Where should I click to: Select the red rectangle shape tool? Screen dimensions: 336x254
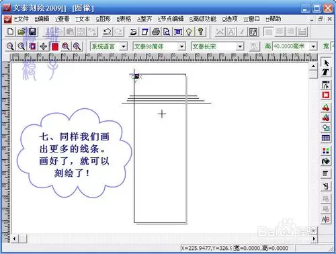tap(326, 95)
